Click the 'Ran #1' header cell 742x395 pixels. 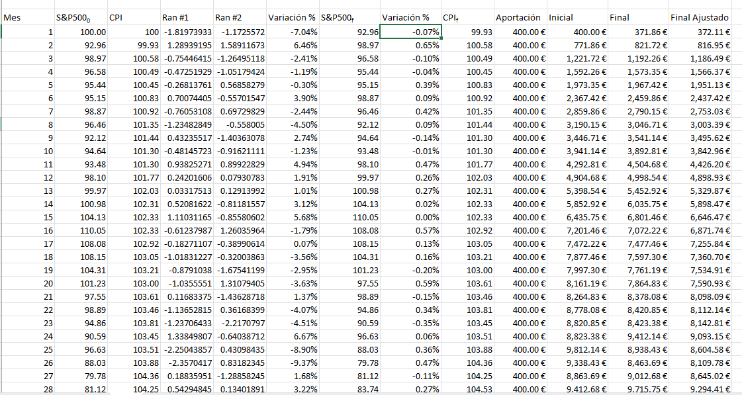tap(186, 18)
